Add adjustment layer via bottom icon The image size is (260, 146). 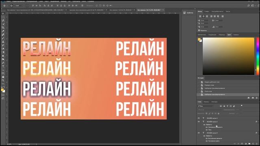[x=246, y=144]
